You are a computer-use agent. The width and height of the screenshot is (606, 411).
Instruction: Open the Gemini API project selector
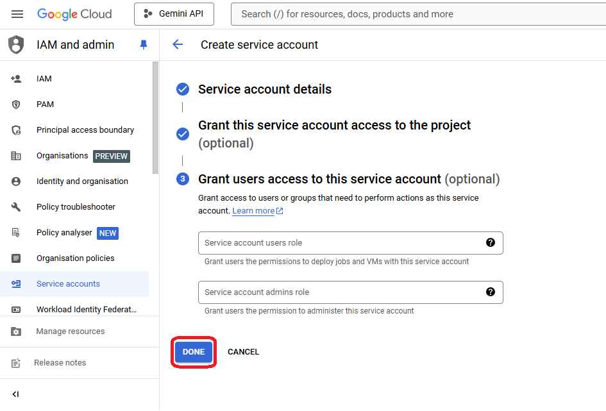tap(174, 14)
